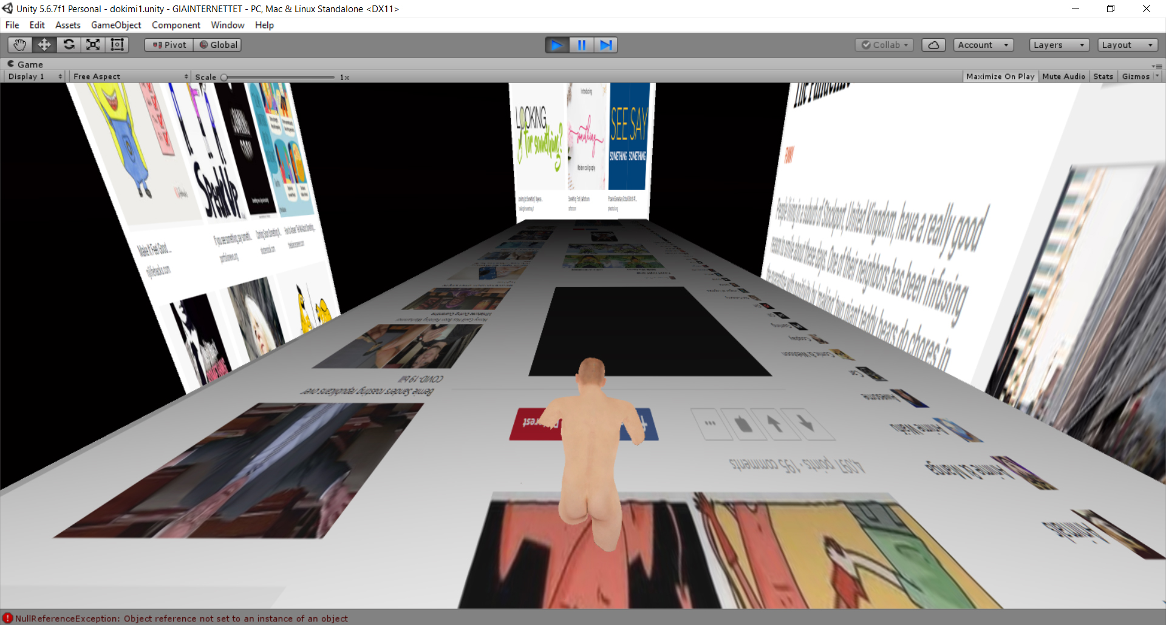Select the Move tool
This screenshot has height=625, width=1166.
44,45
